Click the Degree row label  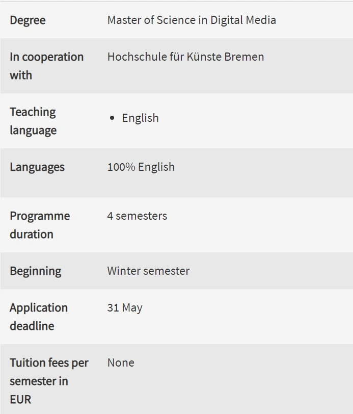[x=28, y=20]
